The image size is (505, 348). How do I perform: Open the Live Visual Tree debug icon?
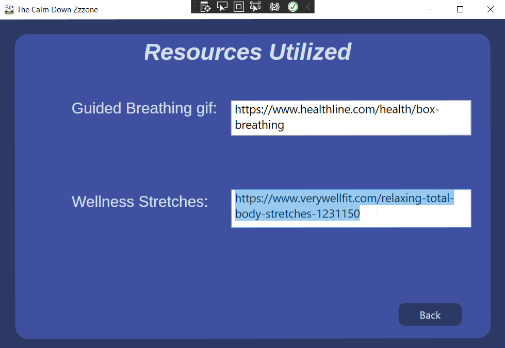[205, 7]
